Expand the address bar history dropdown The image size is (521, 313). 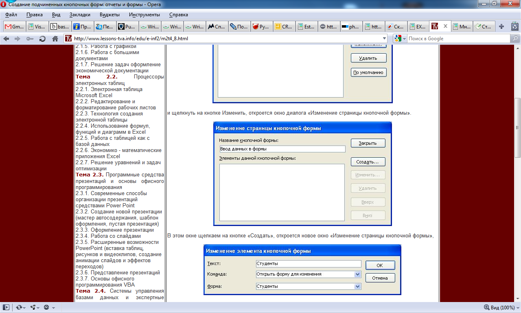[385, 39]
